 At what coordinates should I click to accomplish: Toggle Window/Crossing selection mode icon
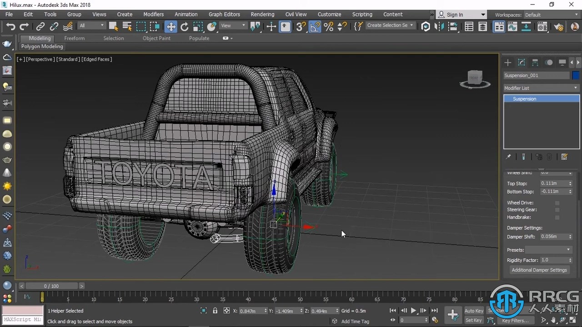point(155,26)
